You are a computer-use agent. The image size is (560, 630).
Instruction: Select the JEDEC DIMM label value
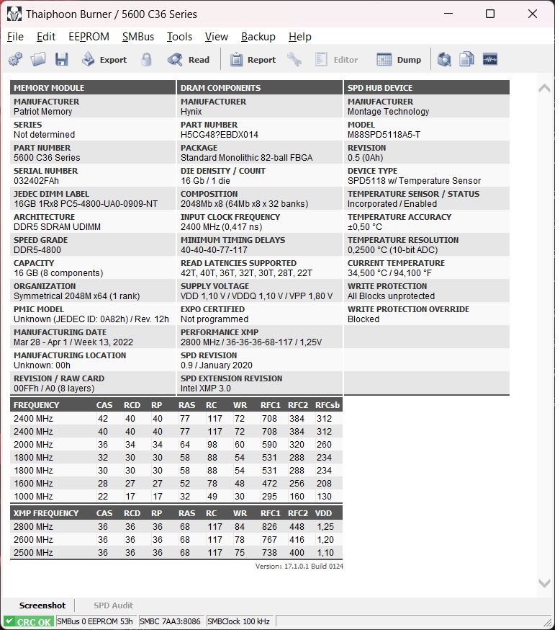point(86,204)
